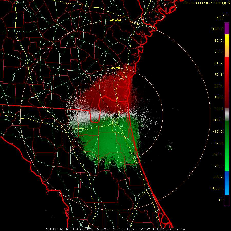The height and width of the screenshot is (231, 231).
Task: Click the 92.3 velocity scale value
Action: 218,40
